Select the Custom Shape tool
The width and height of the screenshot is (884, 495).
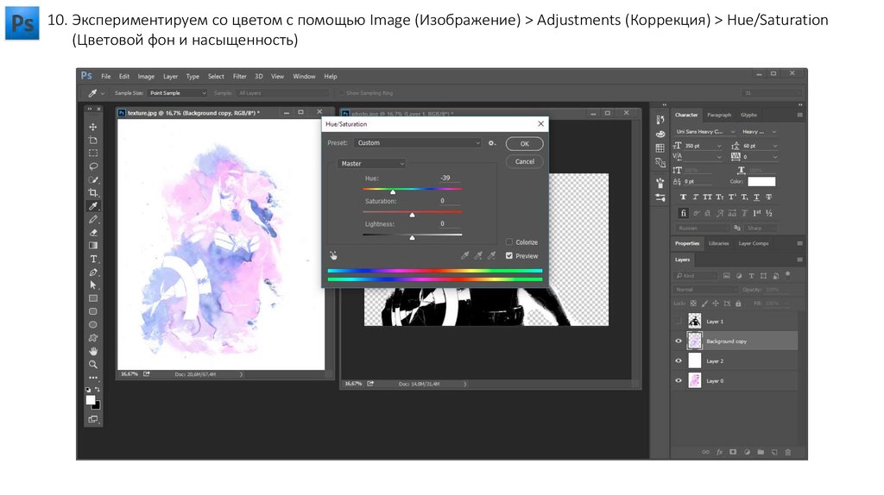tap(93, 338)
